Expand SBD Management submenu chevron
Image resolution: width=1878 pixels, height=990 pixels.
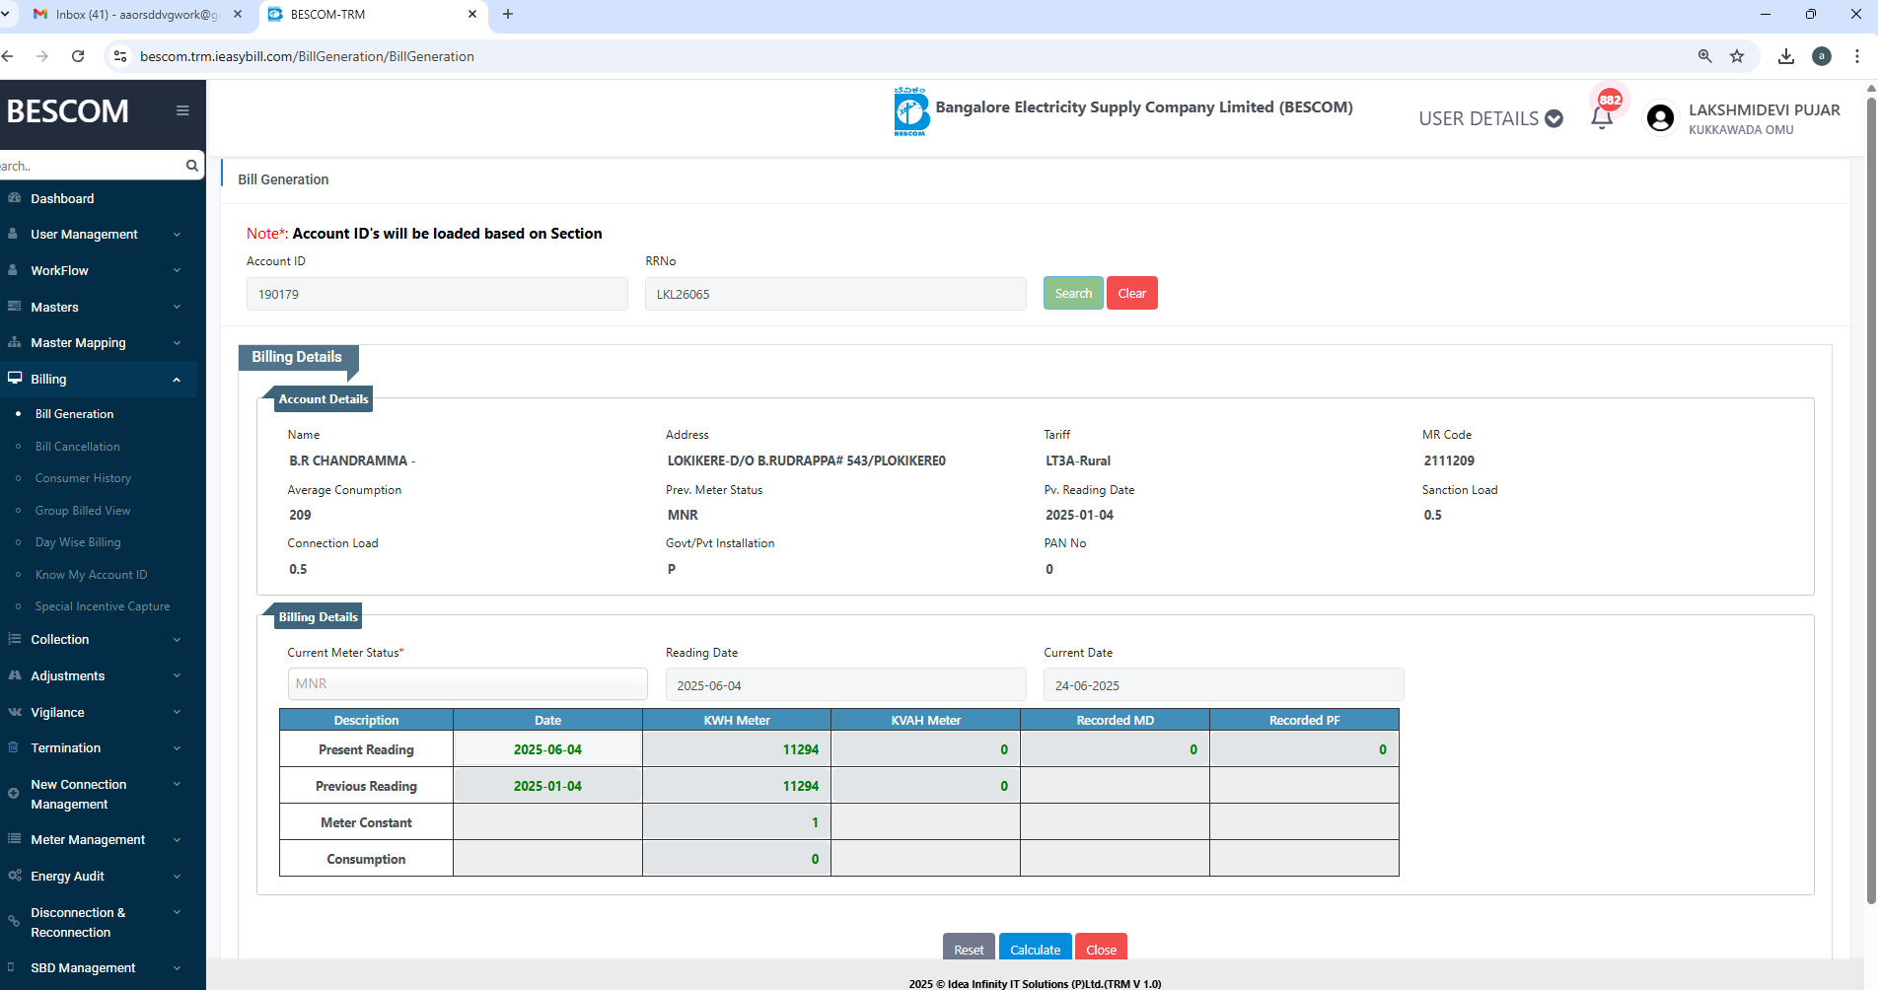point(177,967)
